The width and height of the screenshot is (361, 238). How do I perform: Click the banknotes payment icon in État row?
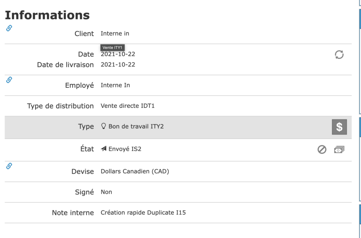click(339, 150)
